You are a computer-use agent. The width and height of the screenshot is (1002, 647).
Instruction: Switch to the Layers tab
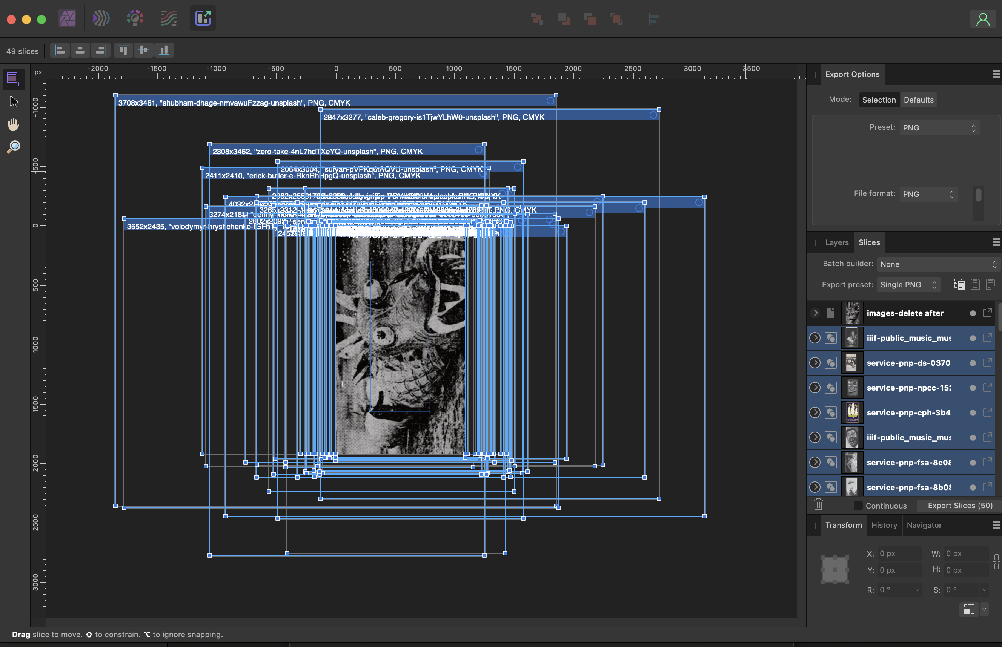click(837, 242)
